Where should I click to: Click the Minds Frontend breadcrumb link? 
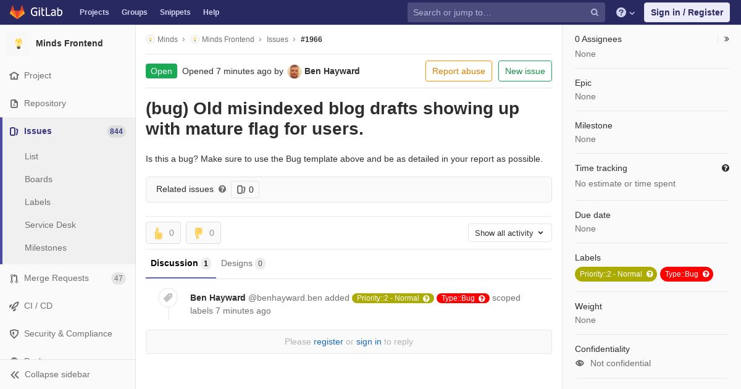[228, 40]
